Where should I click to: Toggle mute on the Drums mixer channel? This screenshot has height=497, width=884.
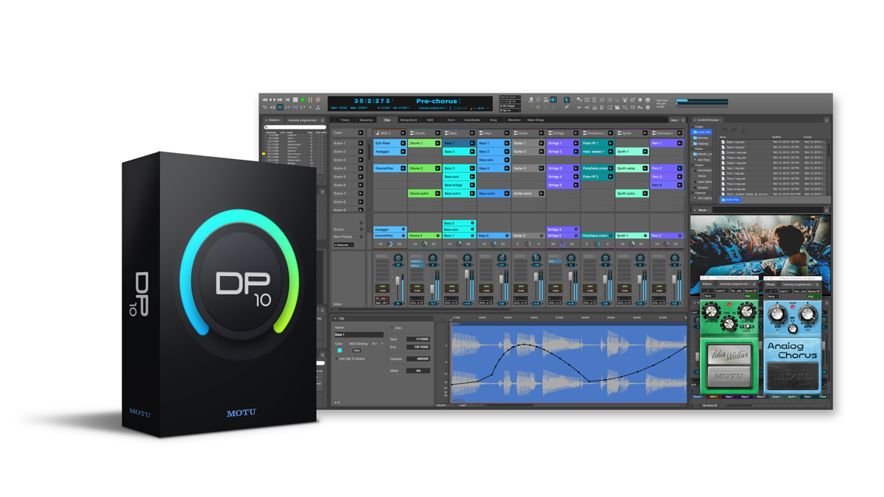(x=417, y=291)
